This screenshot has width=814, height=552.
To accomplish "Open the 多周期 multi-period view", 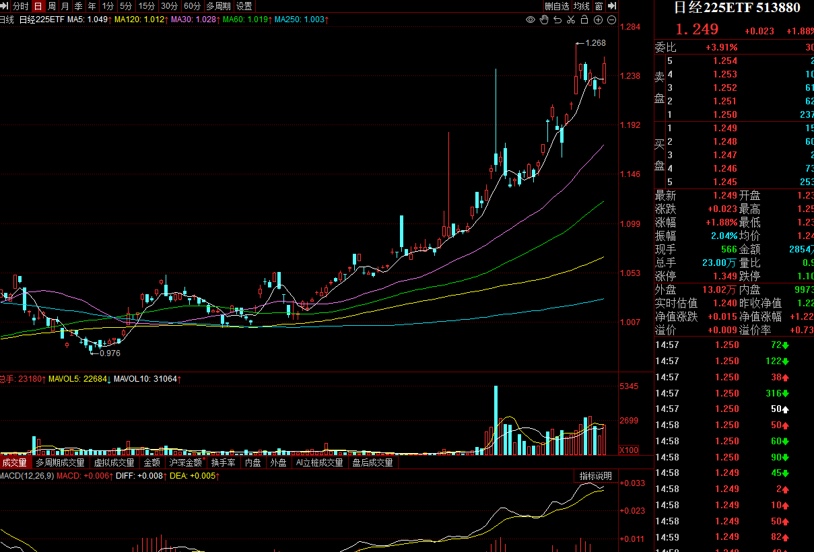I will (218, 6).
